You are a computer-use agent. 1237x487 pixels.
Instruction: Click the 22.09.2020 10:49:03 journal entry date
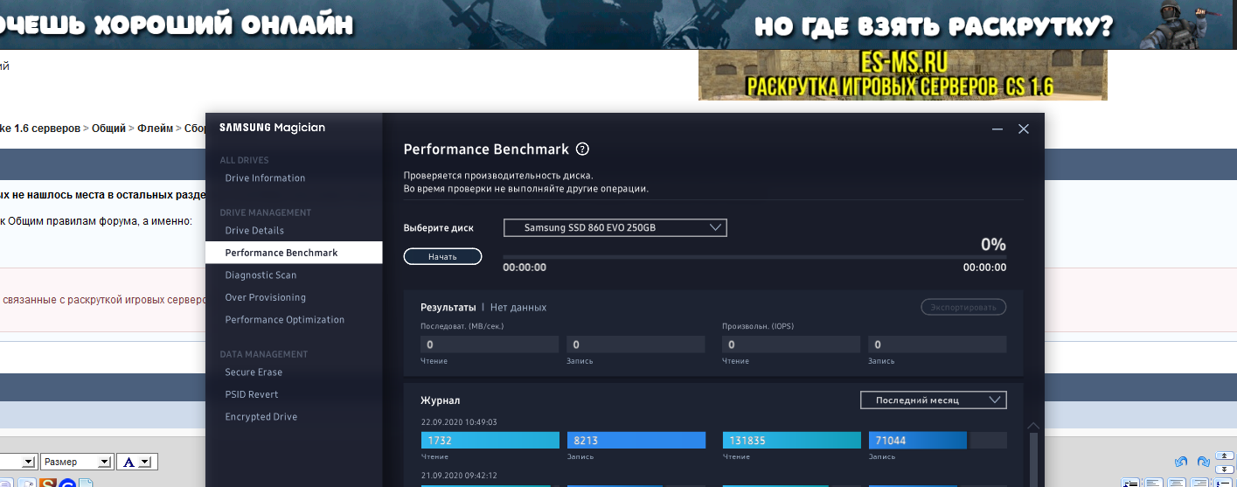point(459,422)
